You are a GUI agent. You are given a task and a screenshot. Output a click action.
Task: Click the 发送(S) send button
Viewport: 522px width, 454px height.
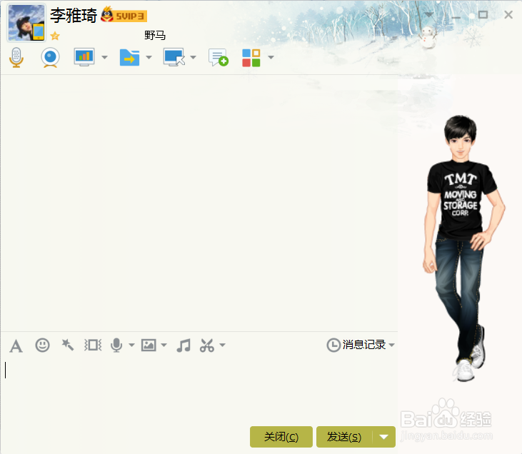[x=344, y=437]
